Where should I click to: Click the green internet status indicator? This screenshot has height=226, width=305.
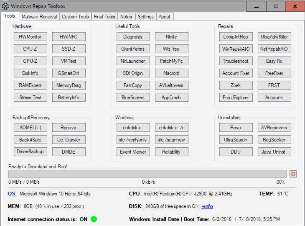94,219
